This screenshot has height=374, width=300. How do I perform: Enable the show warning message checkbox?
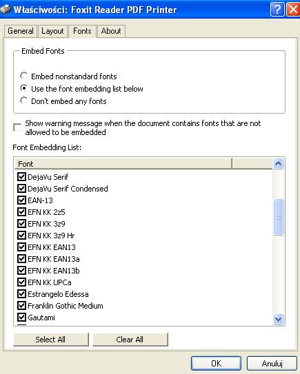pyautogui.click(x=17, y=127)
